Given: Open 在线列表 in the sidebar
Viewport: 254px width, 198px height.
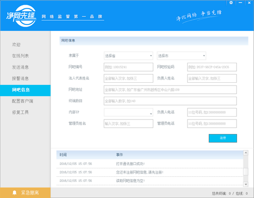Looking at the screenshot, I should pos(20,56).
